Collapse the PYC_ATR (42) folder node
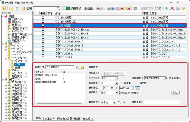 pos(6,59)
